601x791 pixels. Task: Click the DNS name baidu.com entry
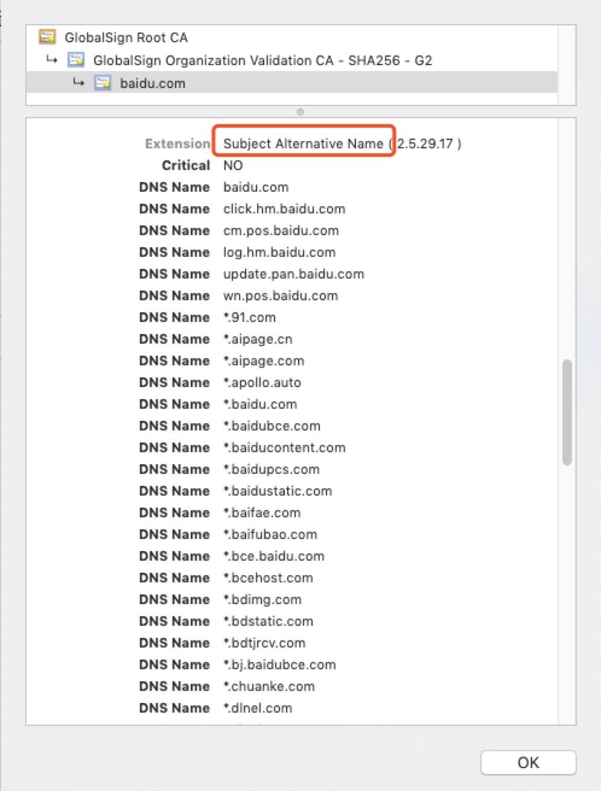pyautogui.click(x=256, y=187)
